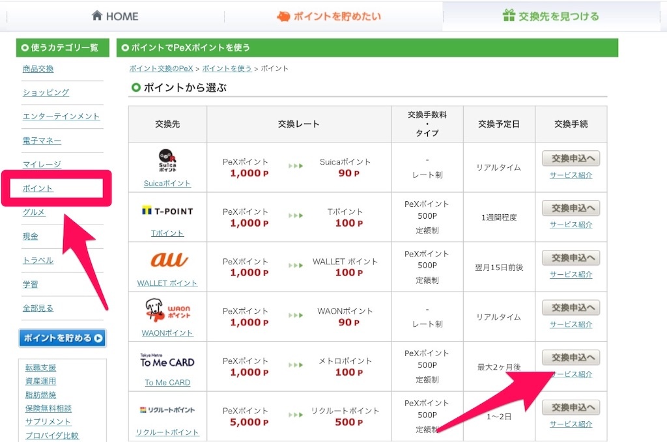Click 交換申込へ button for WALLET ポイント
This screenshot has height=442, width=667.
pos(571,258)
